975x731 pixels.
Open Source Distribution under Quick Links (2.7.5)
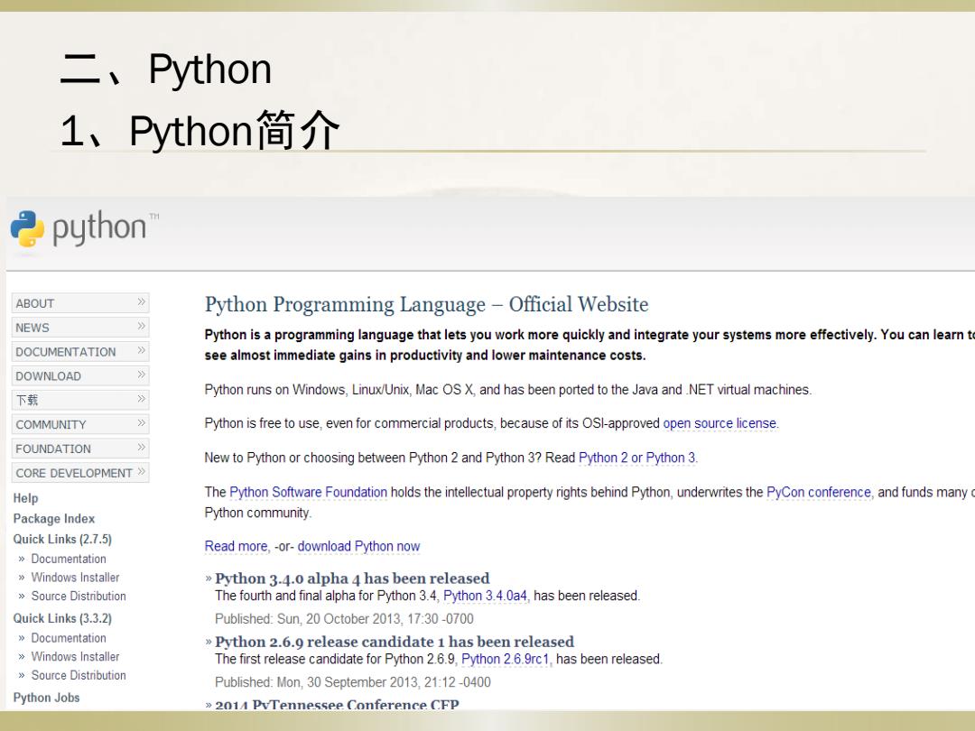click(x=79, y=597)
